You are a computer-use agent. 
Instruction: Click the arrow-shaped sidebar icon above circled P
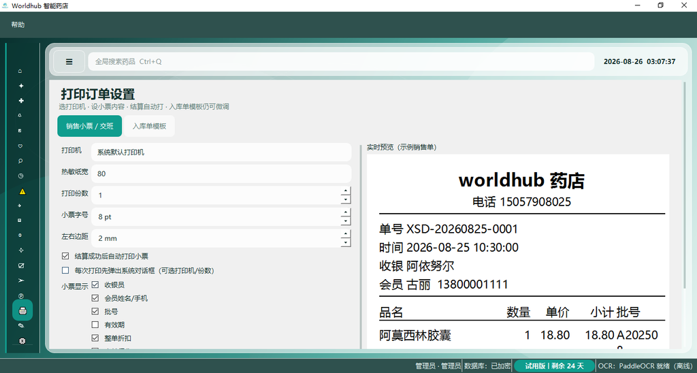(x=20, y=280)
